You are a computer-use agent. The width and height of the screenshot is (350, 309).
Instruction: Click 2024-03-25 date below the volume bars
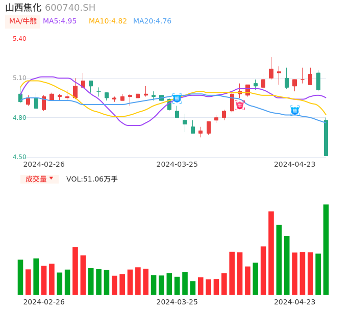[177, 301]
